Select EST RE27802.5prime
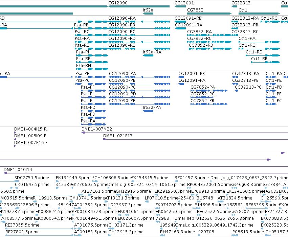288x237 pixels. [22, 232]
